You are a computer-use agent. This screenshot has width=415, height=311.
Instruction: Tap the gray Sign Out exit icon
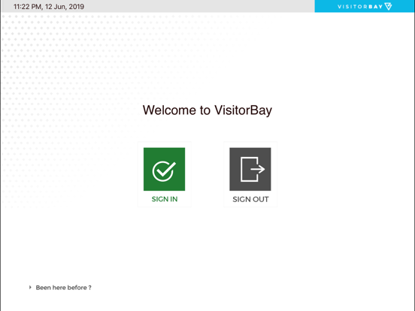click(x=250, y=169)
